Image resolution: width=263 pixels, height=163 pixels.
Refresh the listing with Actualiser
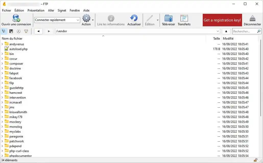(134, 18)
